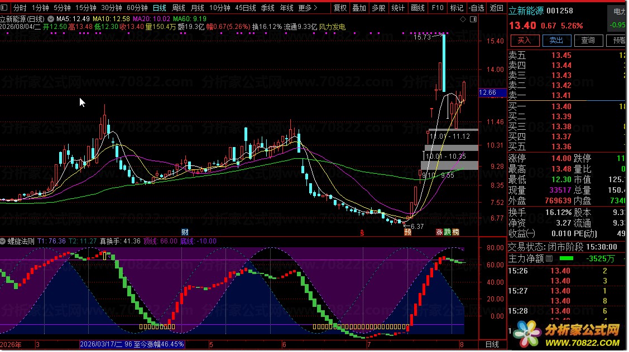This screenshot has height=352, width=629.
Task: Click the 卖五 13.45 price row
Action: click(x=568, y=55)
